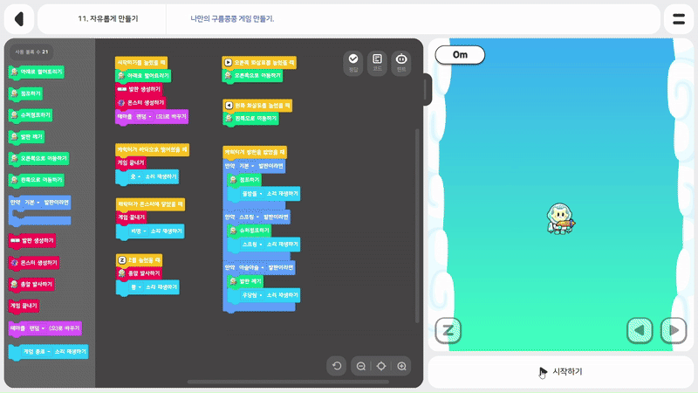This screenshot has height=393, width=698.
Task: Click the astronaut character in the game
Action: click(x=560, y=218)
